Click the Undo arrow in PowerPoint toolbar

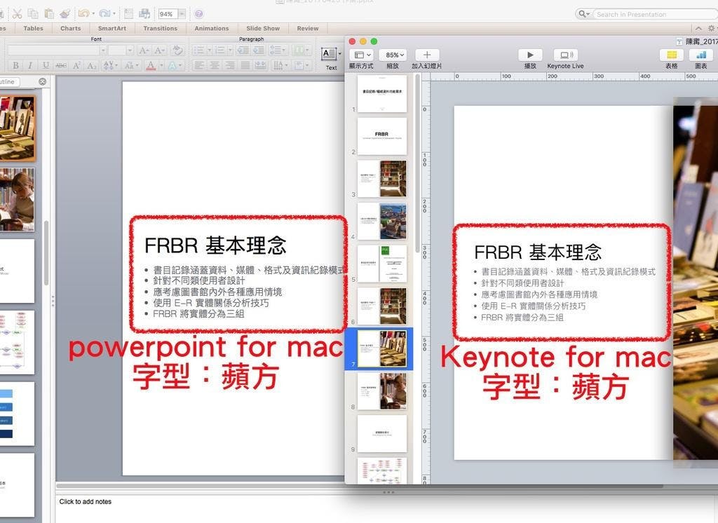tap(83, 14)
